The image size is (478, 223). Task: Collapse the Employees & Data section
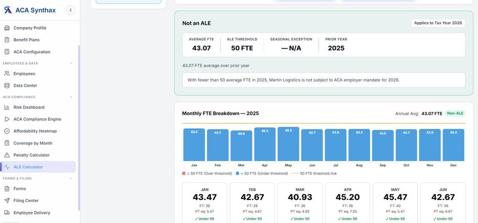[x=71, y=63]
